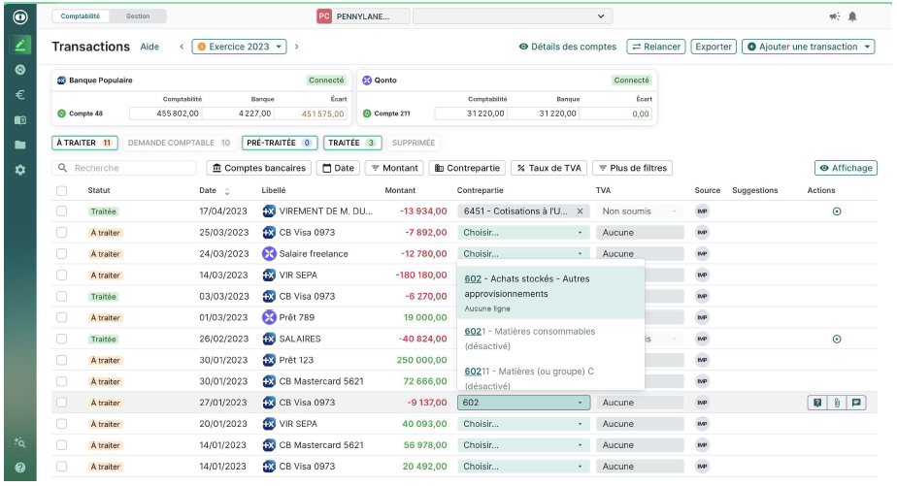Select the PRÉ-TRAITÉE tab

(280, 143)
